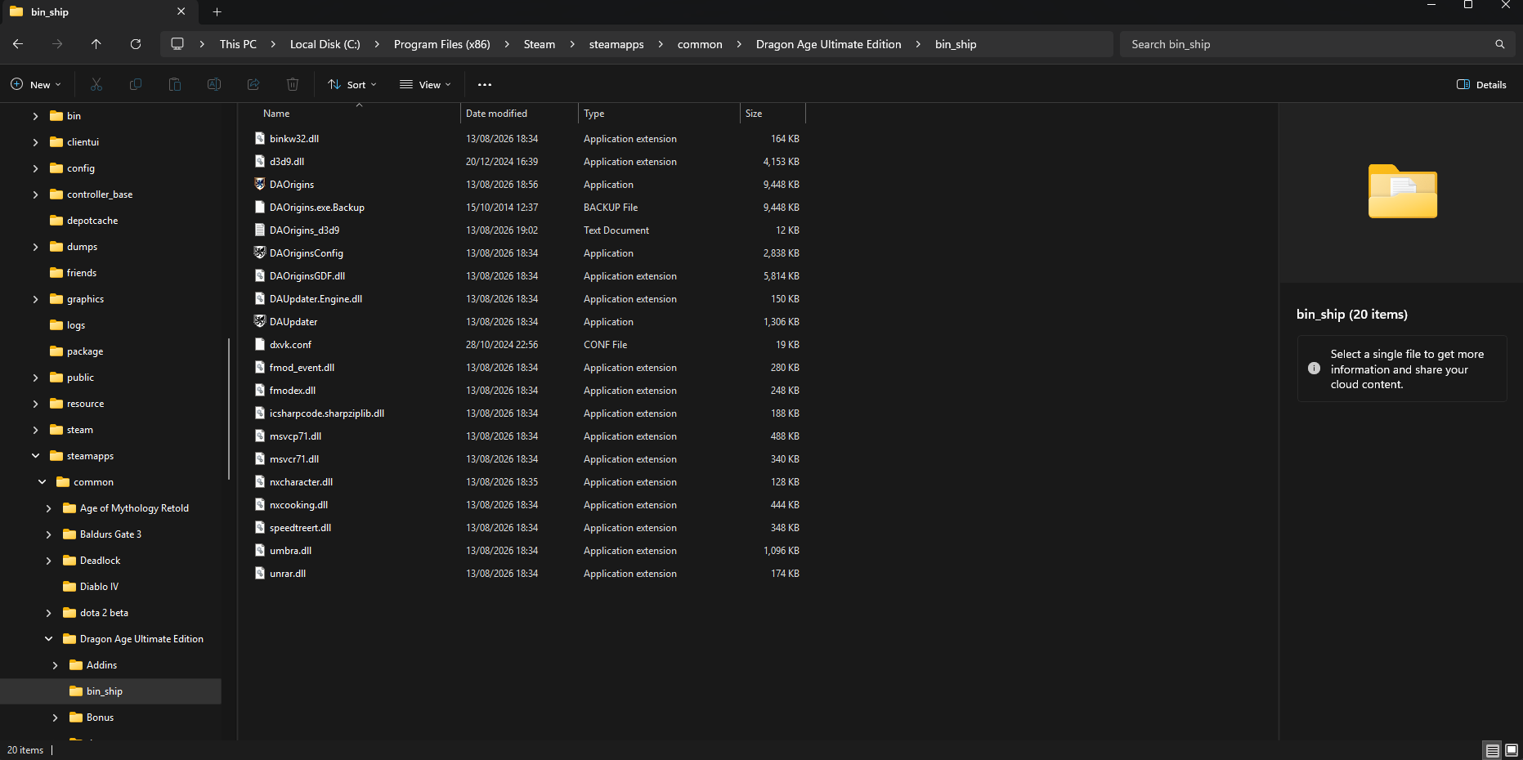Viewport: 1523px width, 760px height.
Task: Sort files by Type column header
Action: click(x=594, y=114)
